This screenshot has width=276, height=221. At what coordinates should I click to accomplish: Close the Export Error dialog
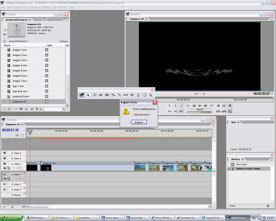(x=155, y=102)
